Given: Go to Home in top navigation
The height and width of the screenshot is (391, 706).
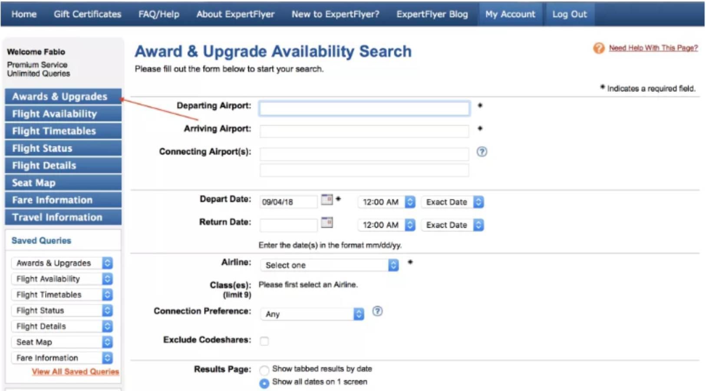Looking at the screenshot, I should 24,14.
